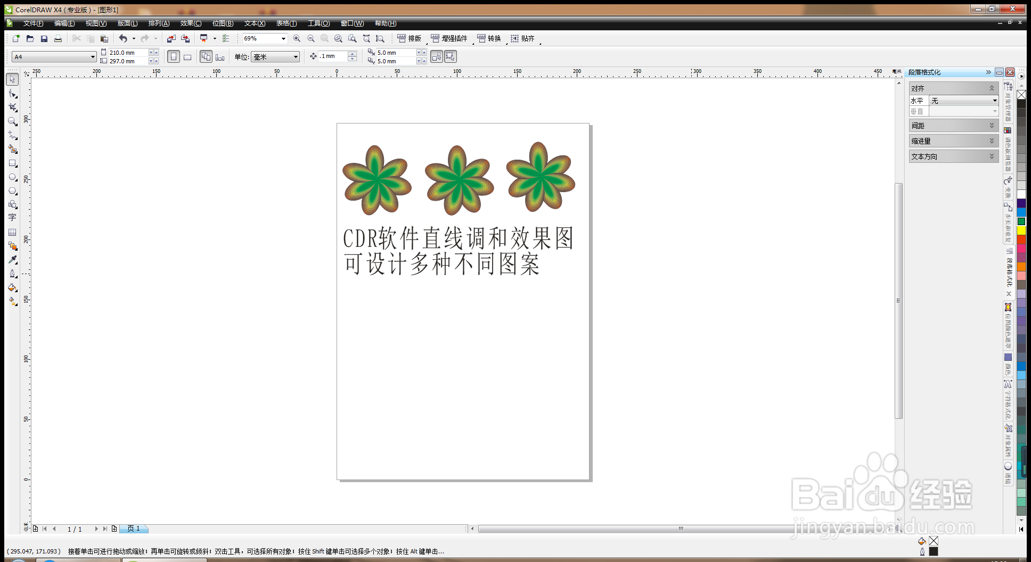Toggle apply layout to all pages
This screenshot has width=1031, height=562.
[x=206, y=56]
